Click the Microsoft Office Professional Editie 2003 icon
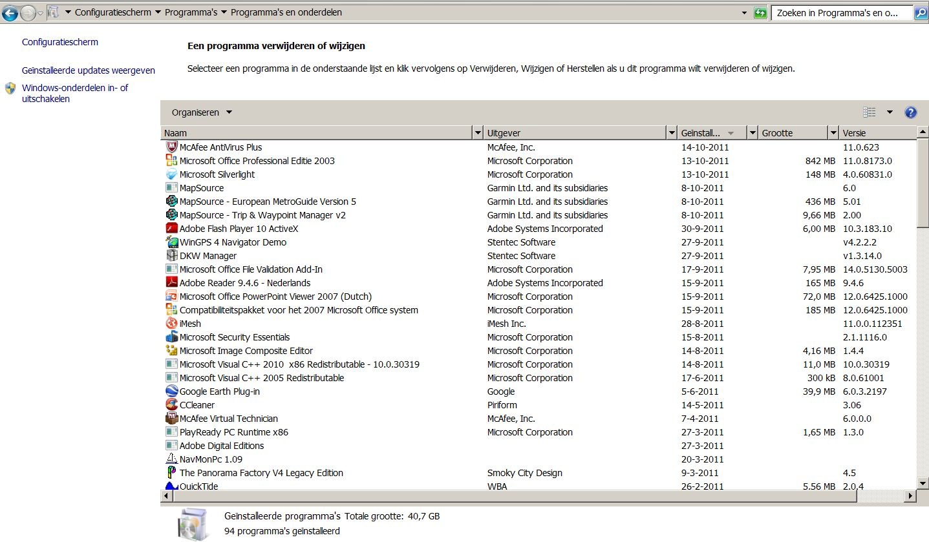Viewport: 929px width, 542px height. (171, 161)
